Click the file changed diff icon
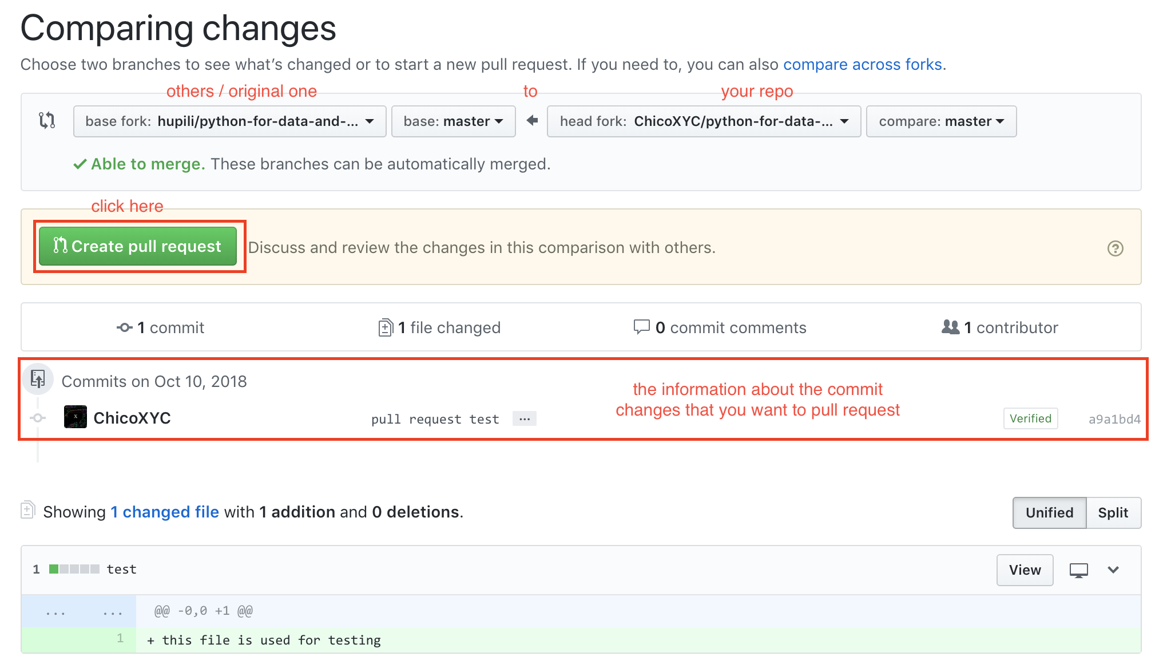 386,327
